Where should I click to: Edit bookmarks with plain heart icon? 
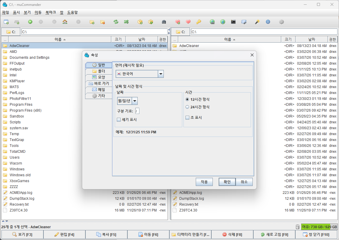pos(188,22)
